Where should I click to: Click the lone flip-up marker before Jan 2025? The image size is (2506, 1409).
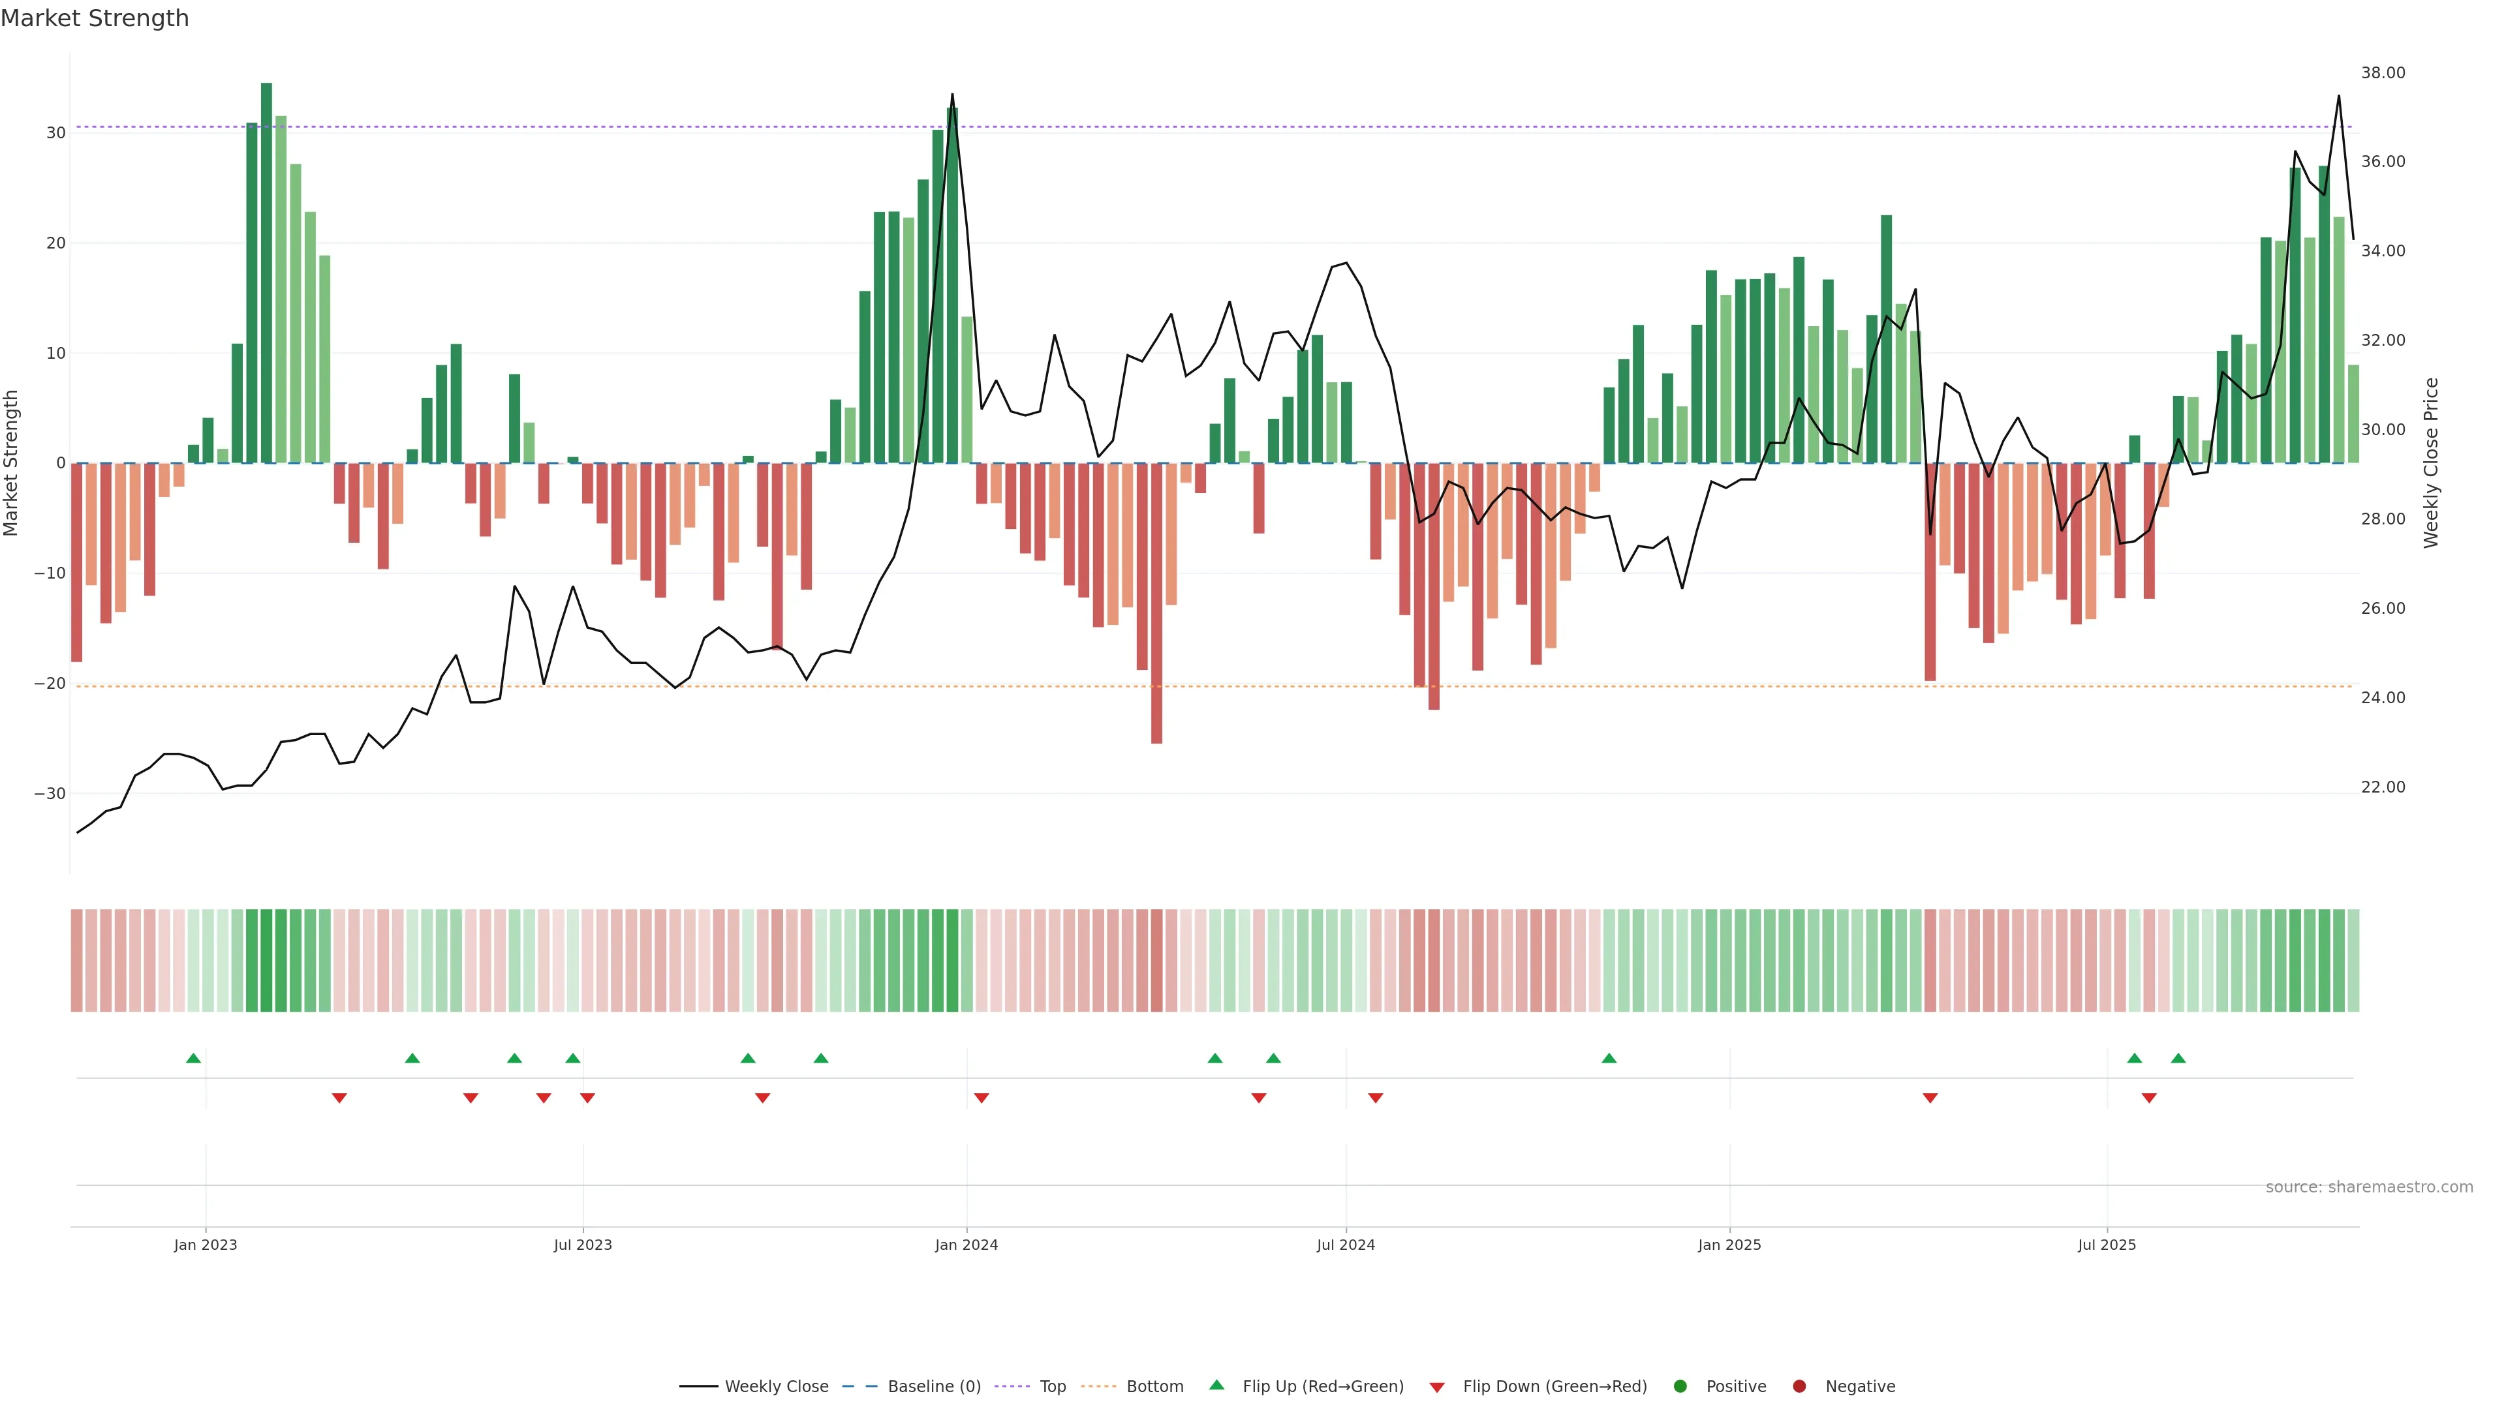(1609, 1058)
